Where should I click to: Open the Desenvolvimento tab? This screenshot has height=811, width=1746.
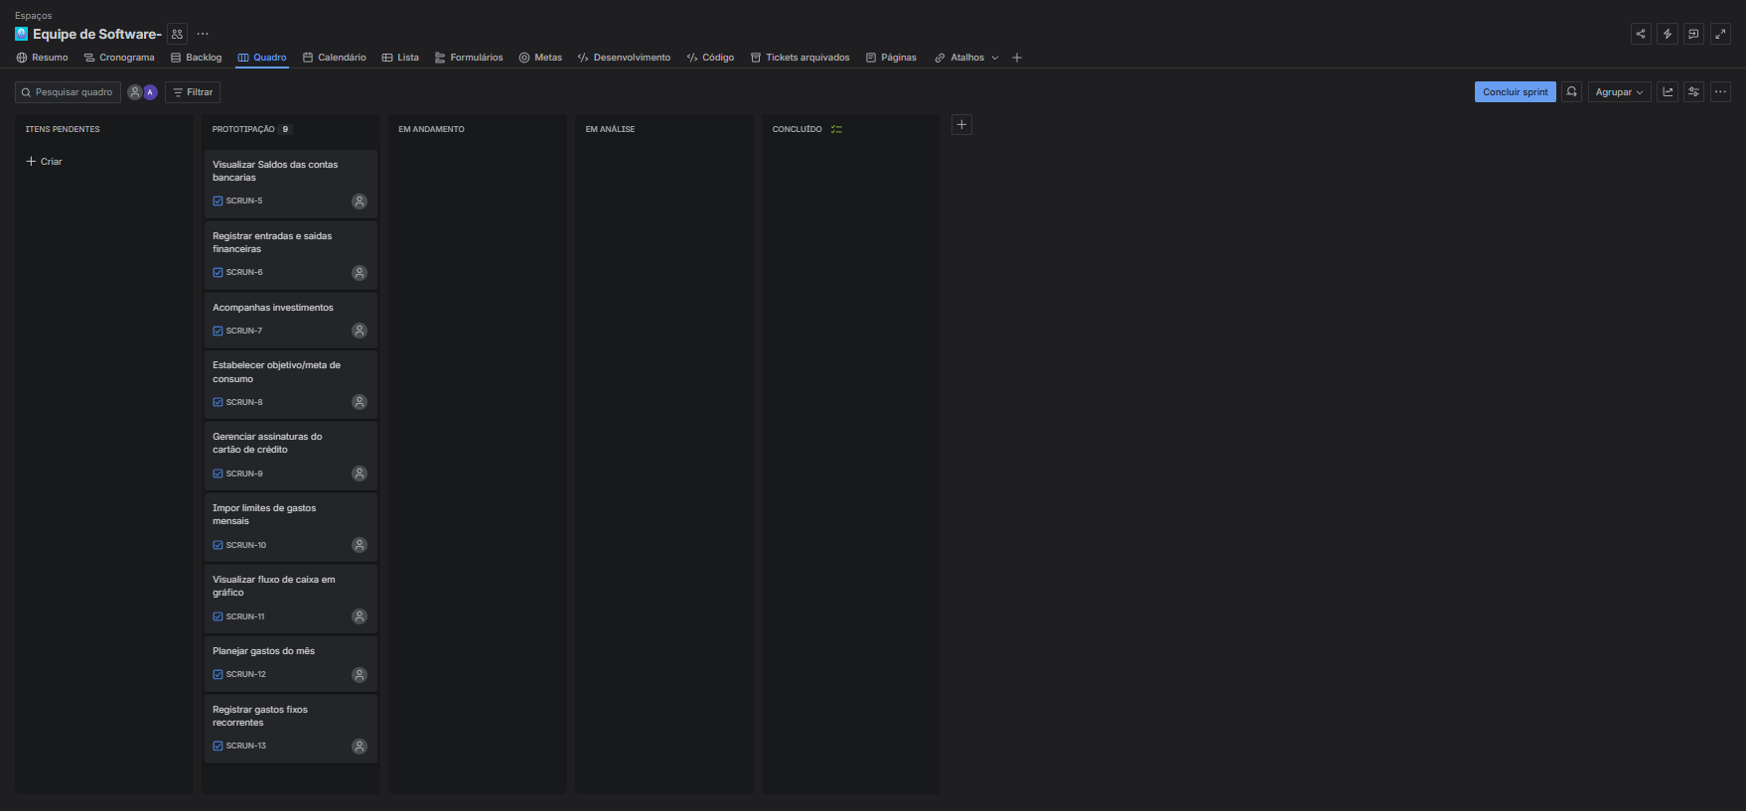click(x=624, y=58)
